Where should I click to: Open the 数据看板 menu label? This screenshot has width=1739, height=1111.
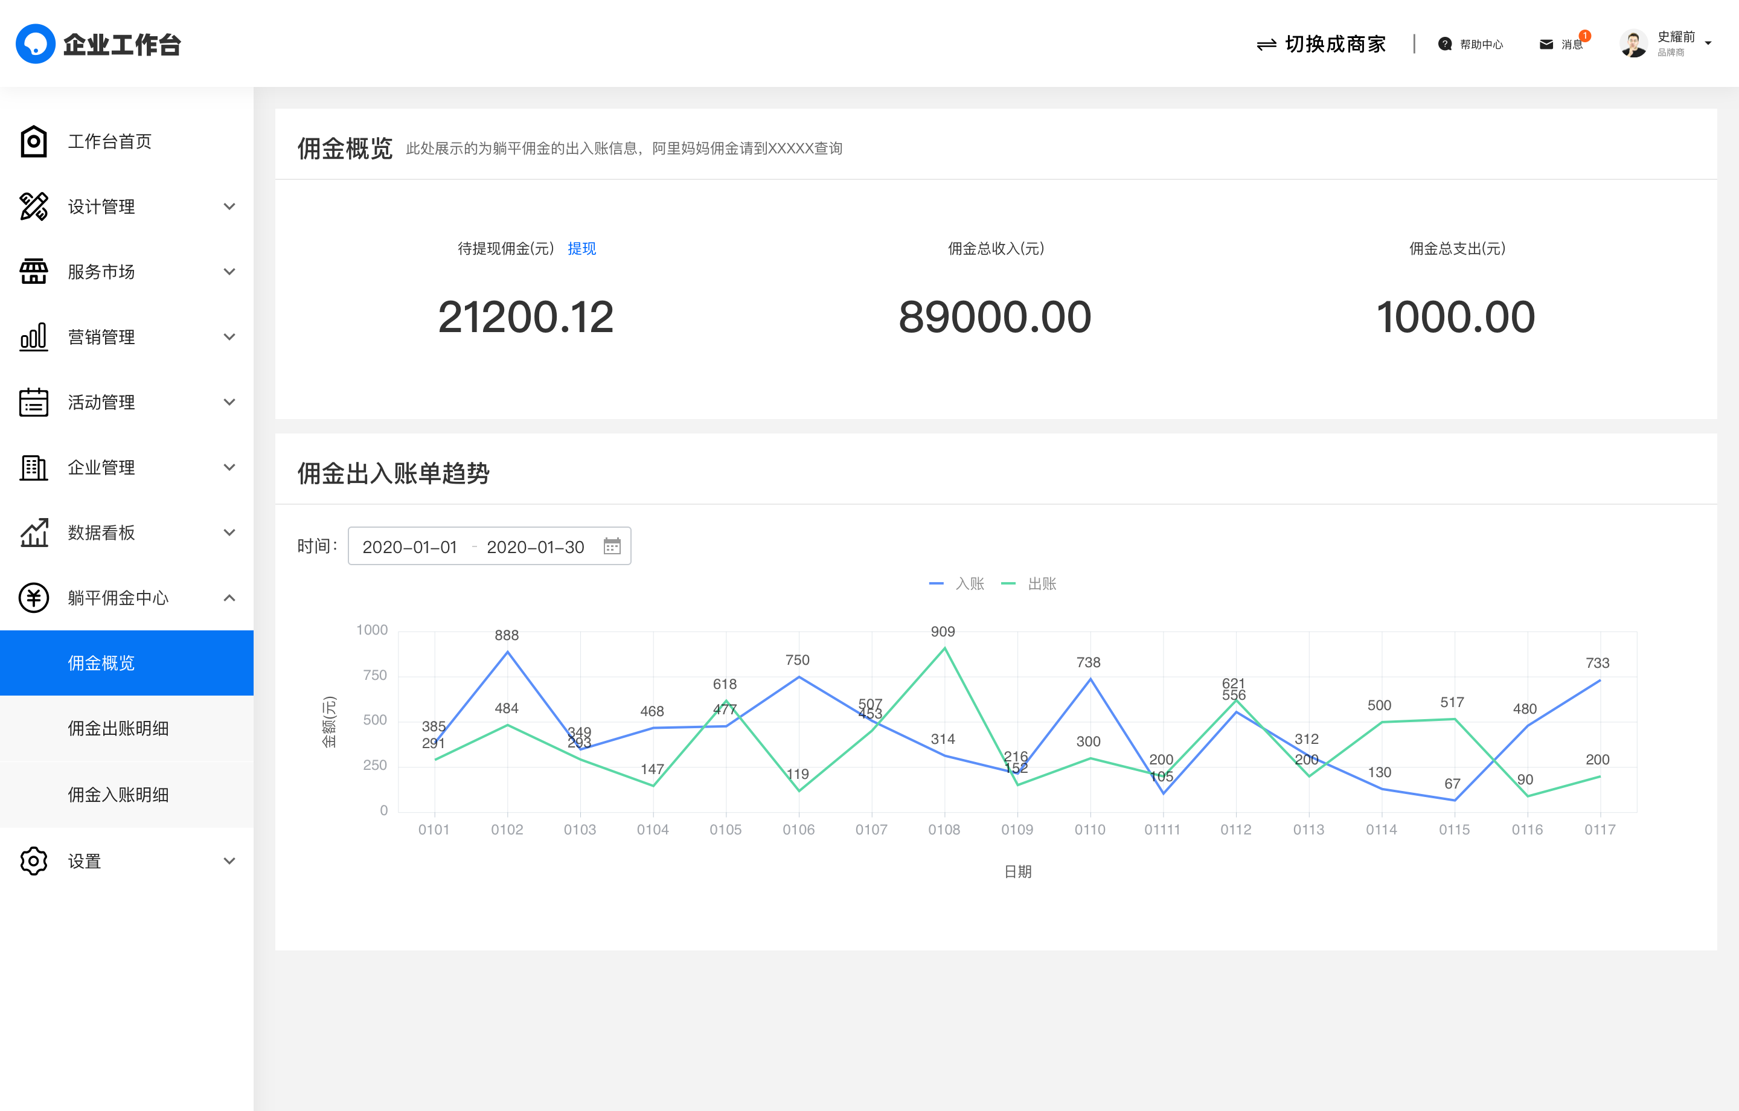101,533
